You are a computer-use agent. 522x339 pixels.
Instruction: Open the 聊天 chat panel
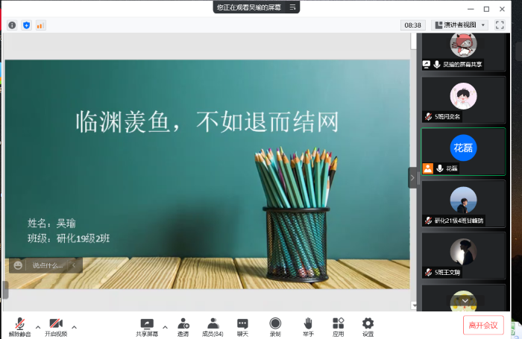(x=242, y=326)
